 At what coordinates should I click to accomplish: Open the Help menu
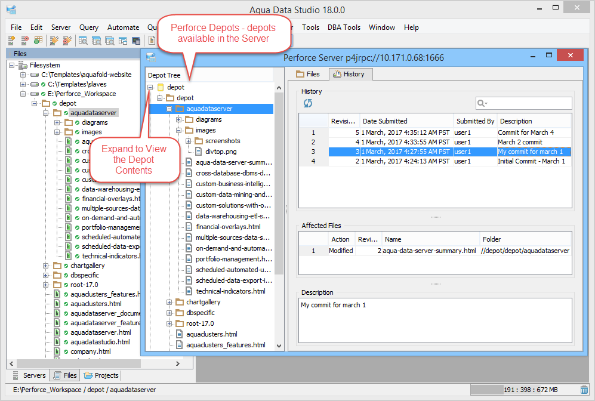411,27
